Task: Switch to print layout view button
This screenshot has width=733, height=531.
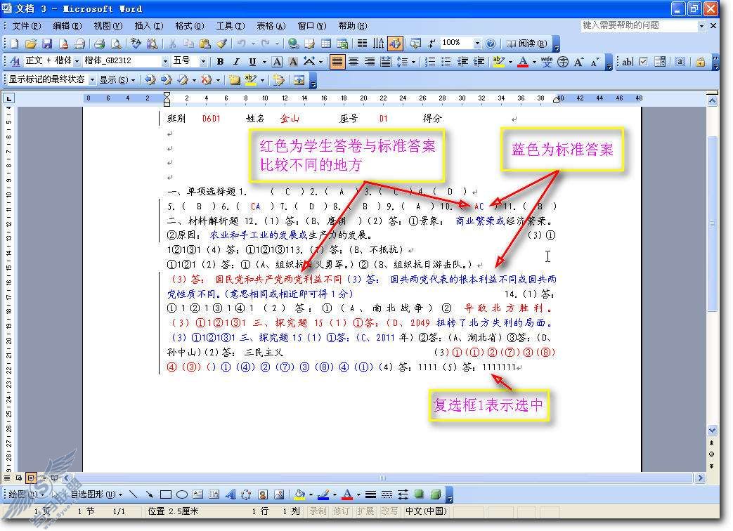Action: coord(31,478)
